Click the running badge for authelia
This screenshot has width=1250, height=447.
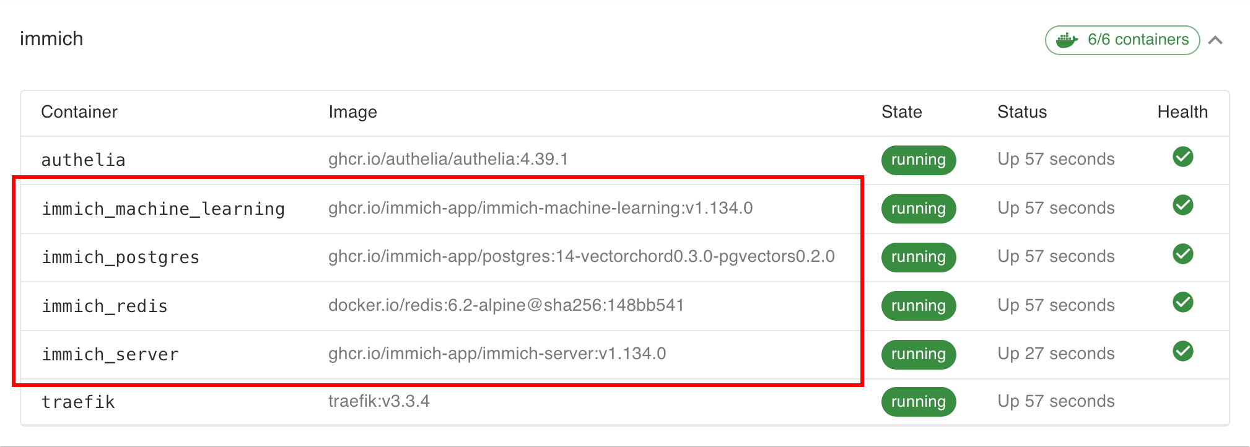(x=919, y=160)
